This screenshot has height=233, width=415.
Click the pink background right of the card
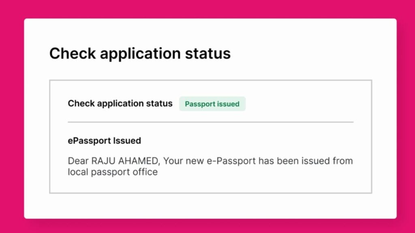[x=405, y=117]
